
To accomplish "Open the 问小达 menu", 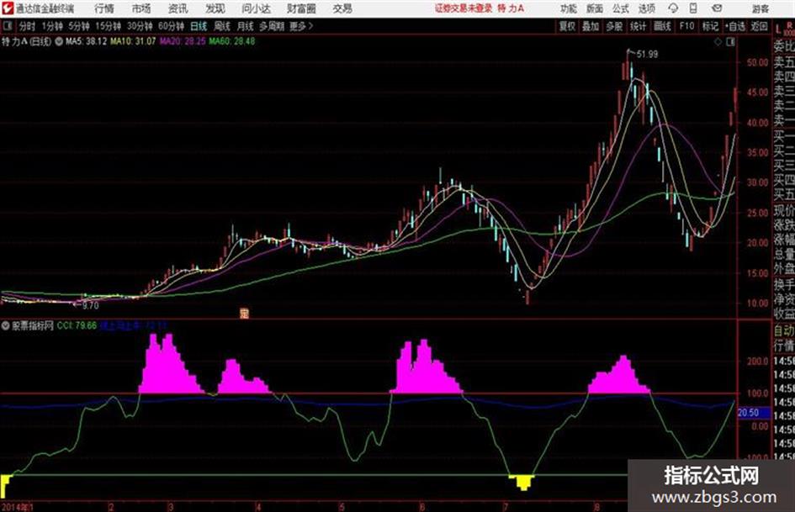I will click(256, 8).
